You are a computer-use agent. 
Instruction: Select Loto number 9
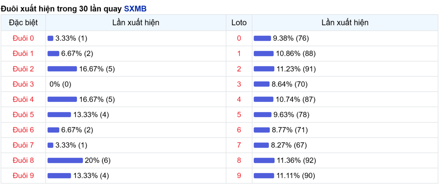point(239,176)
